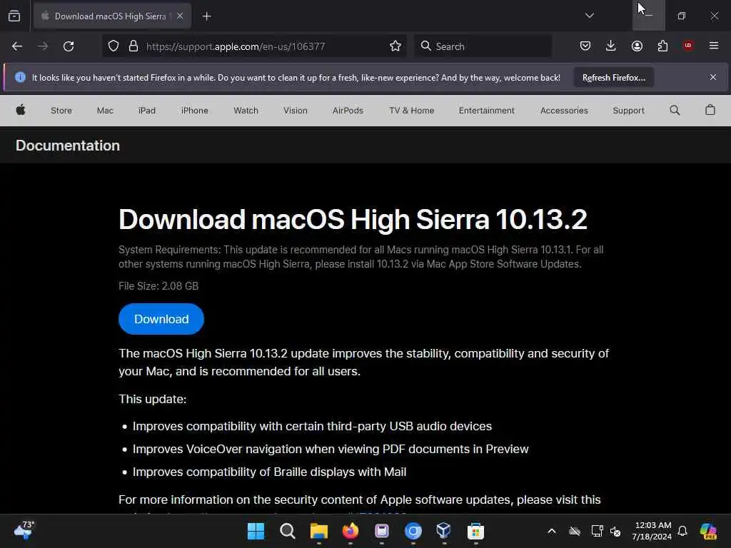Show hidden system tray icons chevron
731x548 pixels.
pyautogui.click(x=552, y=531)
